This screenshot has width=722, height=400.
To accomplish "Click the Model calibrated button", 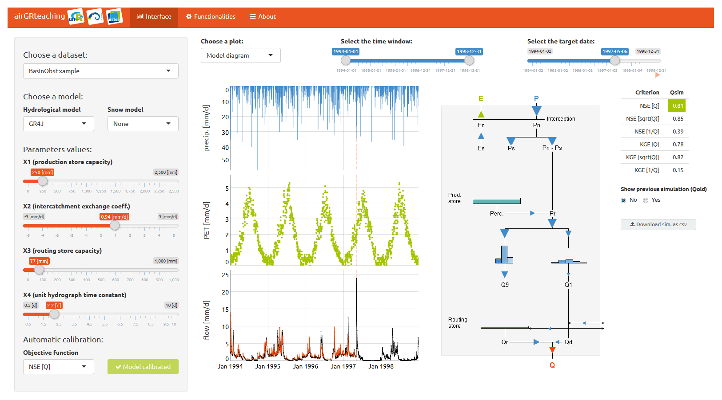I will click(143, 367).
